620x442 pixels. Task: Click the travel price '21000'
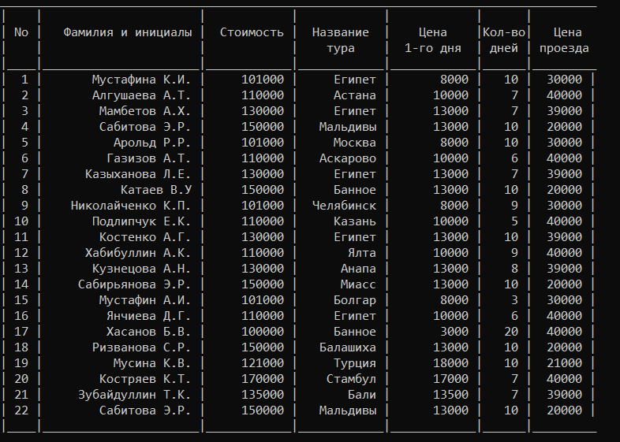pos(564,363)
